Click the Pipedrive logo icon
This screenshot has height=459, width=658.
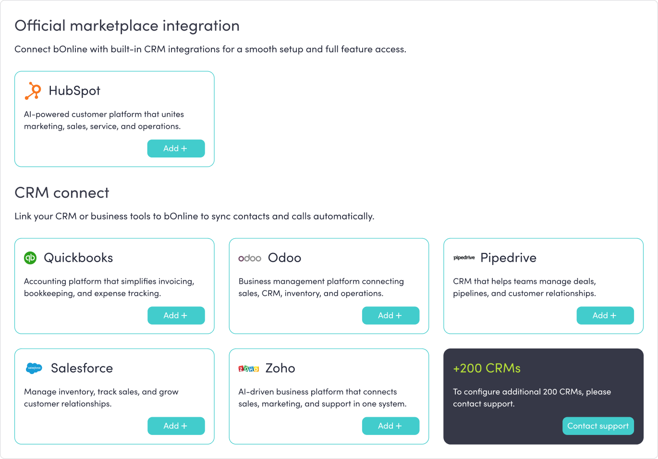[464, 258]
